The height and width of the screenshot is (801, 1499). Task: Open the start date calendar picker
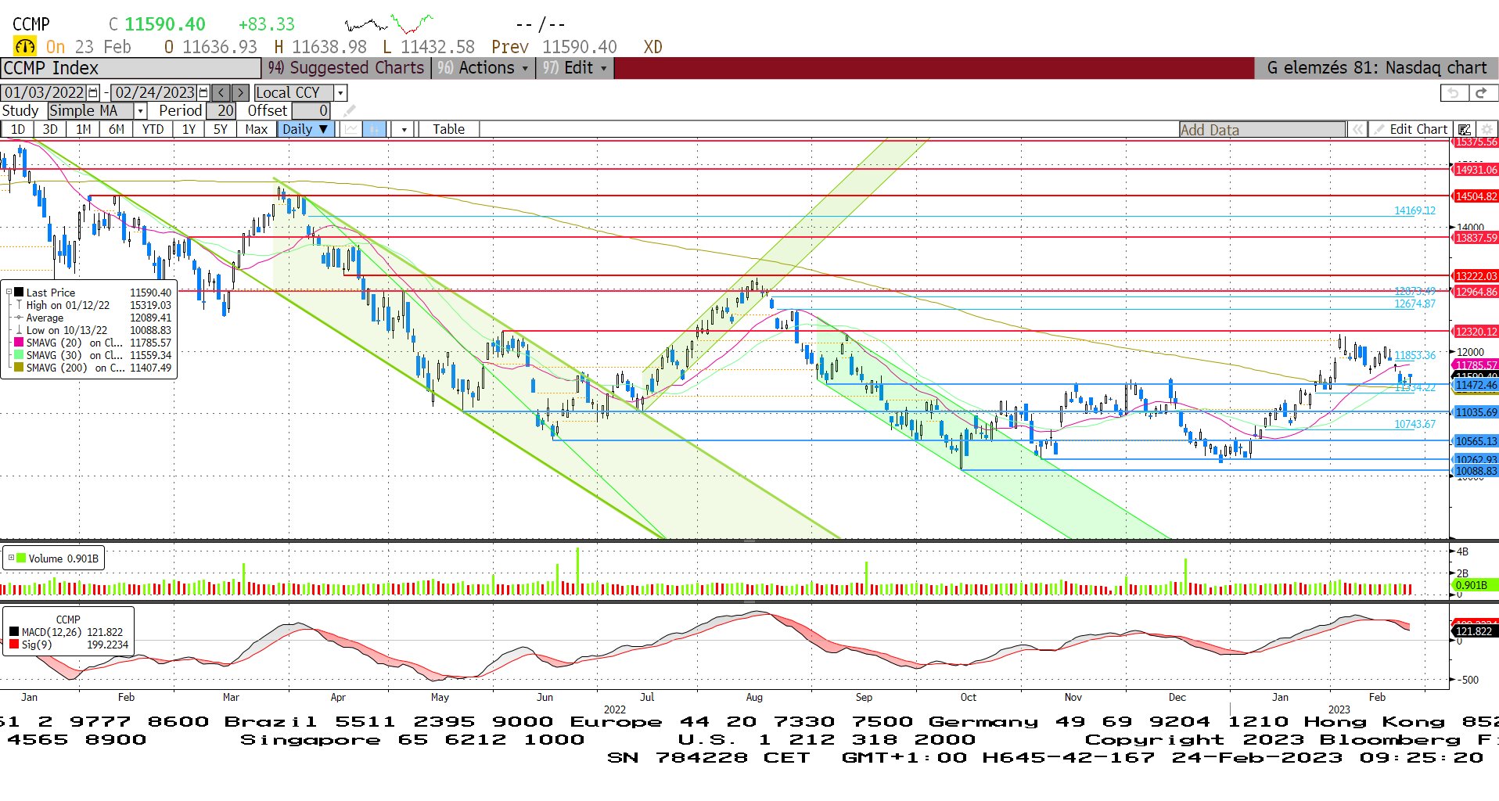pyautogui.click(x=93, y=93)
